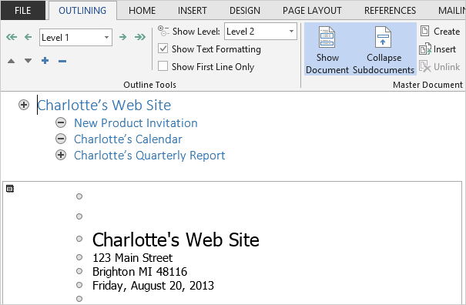Expand Charlotte's Quarterly Report plus symbol
Viewport: 466px width, 305px height.
click(x=61, y=155)
